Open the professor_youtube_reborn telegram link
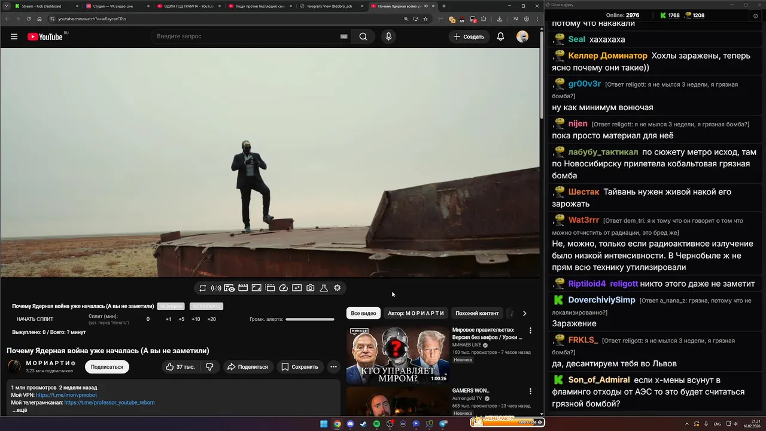The width and height of the screenshot is (766, 431). [x=110, y=402]
